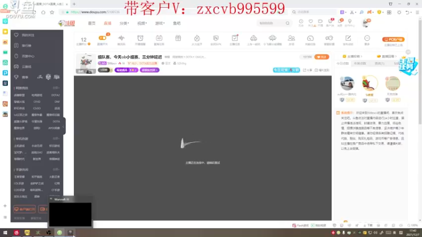The width and height of the screenshot is (422, 237).
Task: Click the orange outlined client open button
Action: pyautogui.click(x=24, y=209)
